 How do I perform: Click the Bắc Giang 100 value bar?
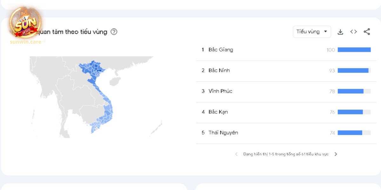pos(354,50)
